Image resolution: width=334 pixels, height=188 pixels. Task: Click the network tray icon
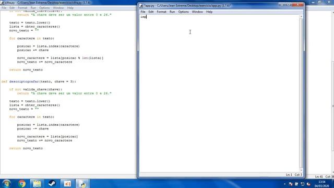(303, 184)
